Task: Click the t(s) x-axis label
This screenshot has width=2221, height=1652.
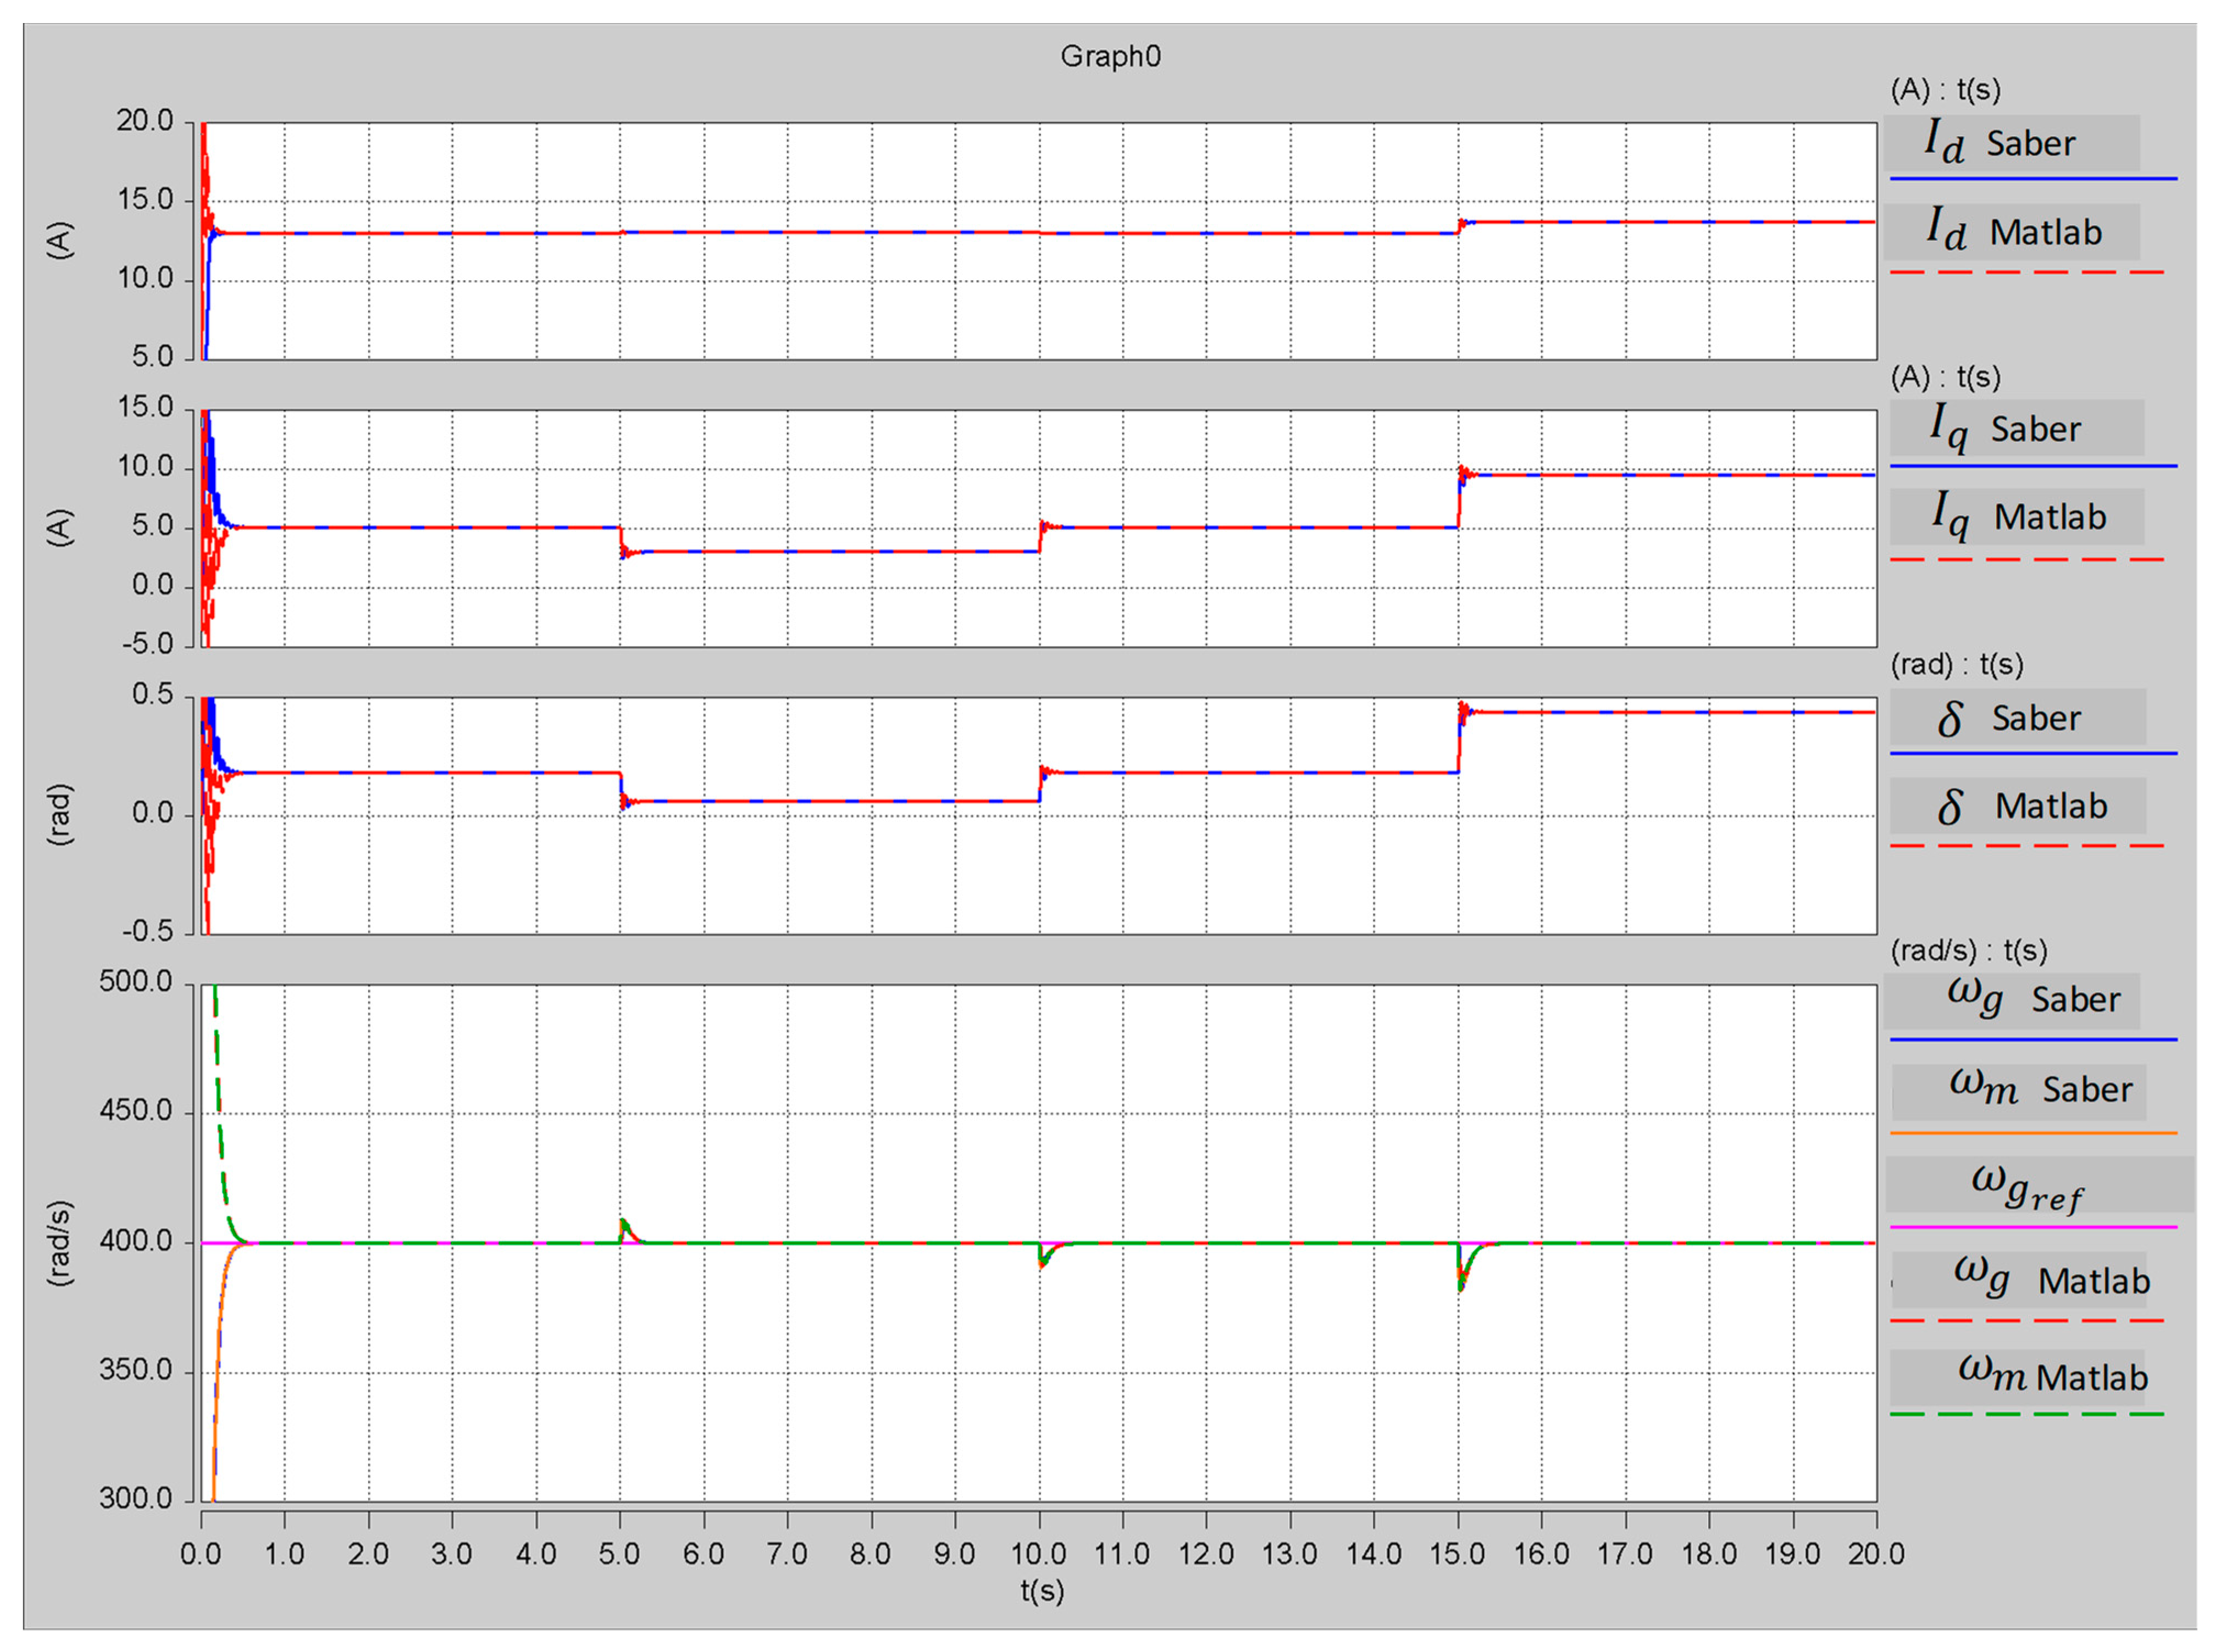Action: [x=1042, y=1591]
